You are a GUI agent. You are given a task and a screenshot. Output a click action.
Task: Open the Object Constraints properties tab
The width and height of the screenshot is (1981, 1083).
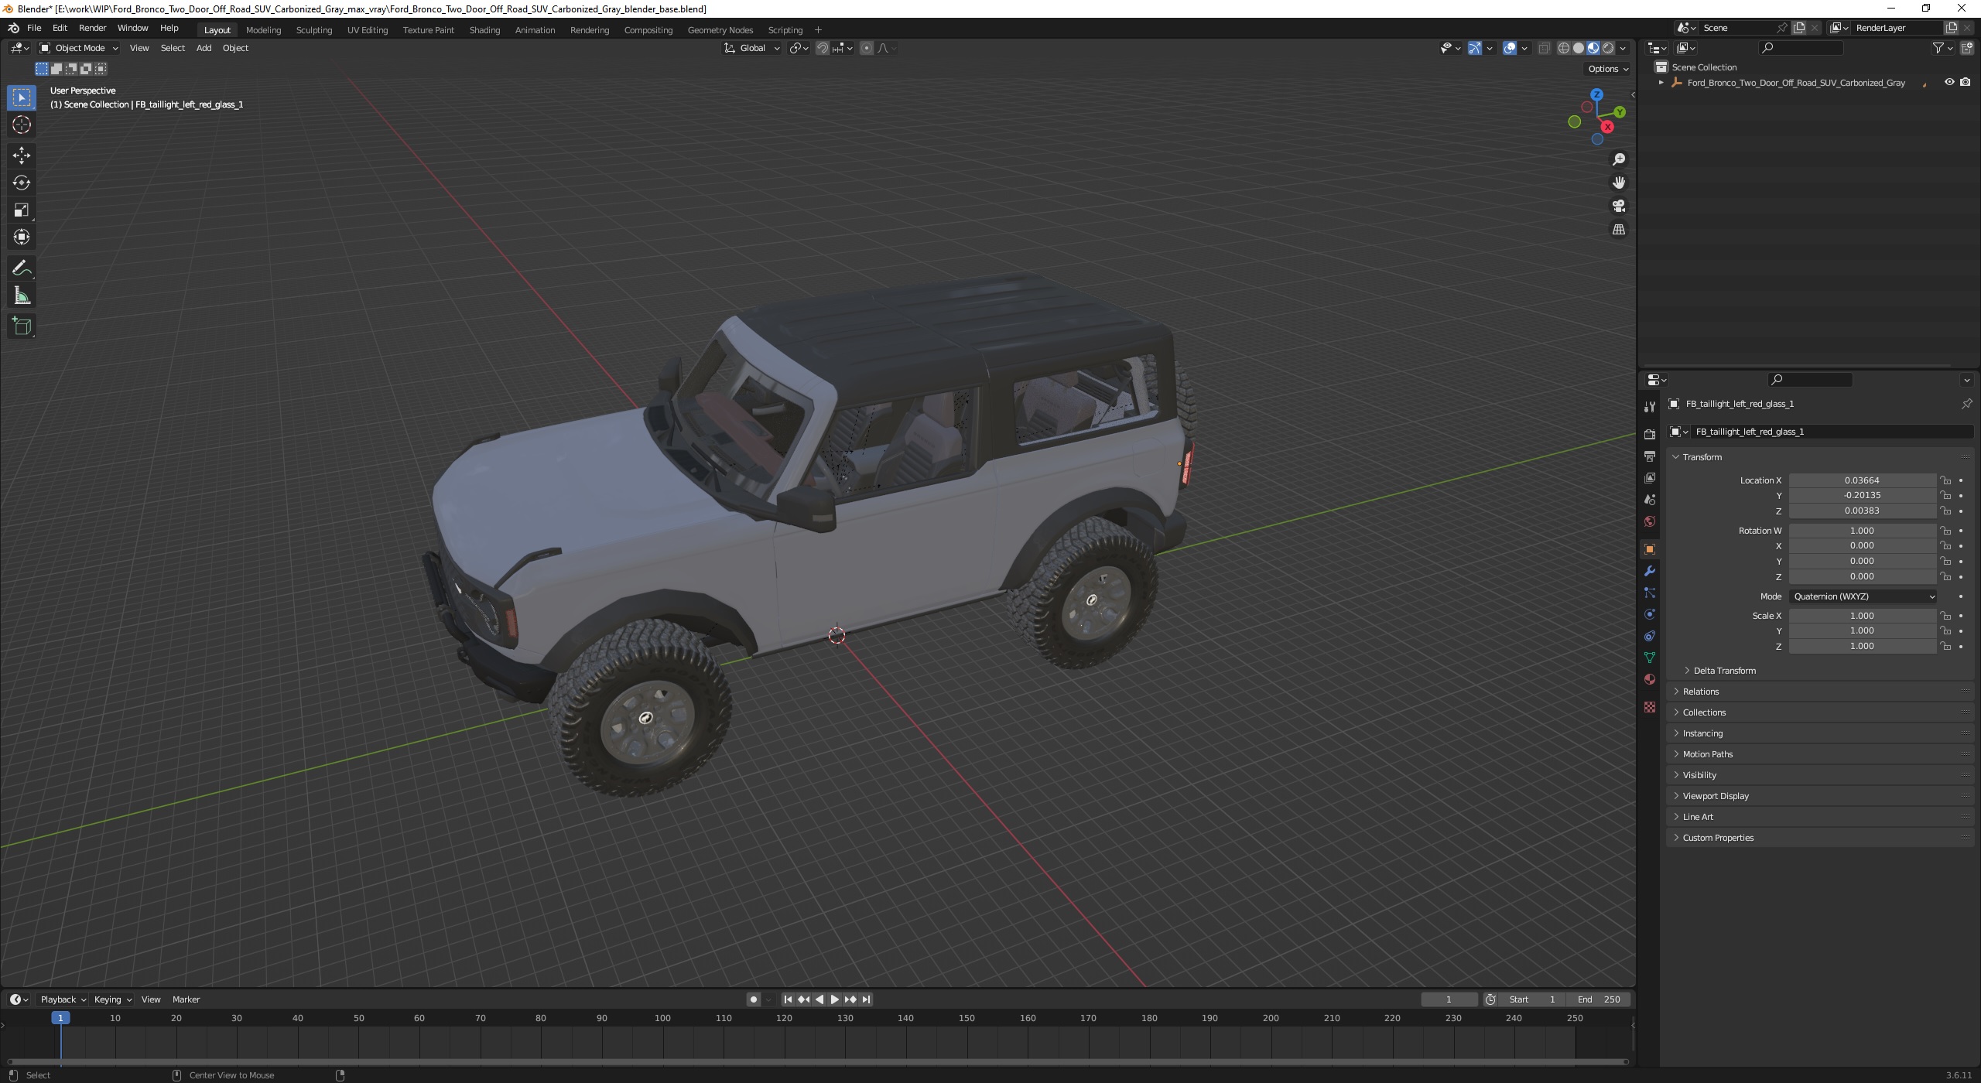point(1650,636)
